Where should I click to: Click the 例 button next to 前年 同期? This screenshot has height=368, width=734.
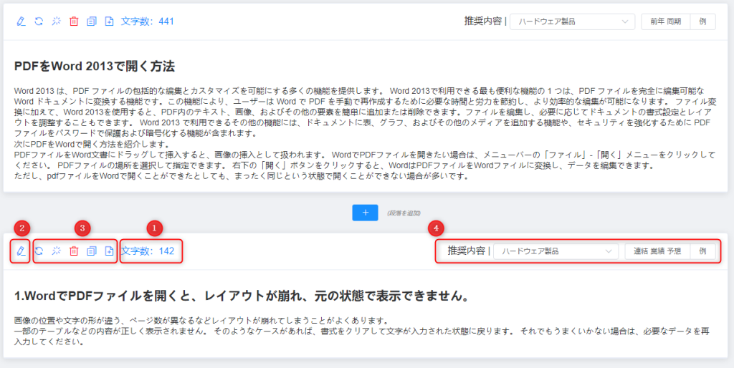pyautogui.click(x=702, y=21)
